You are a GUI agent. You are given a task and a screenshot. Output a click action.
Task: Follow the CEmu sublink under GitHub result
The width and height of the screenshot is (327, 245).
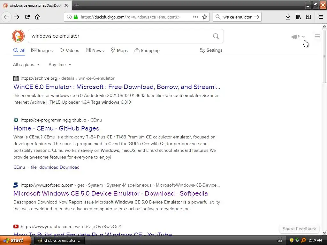click(x=19, y=167)
